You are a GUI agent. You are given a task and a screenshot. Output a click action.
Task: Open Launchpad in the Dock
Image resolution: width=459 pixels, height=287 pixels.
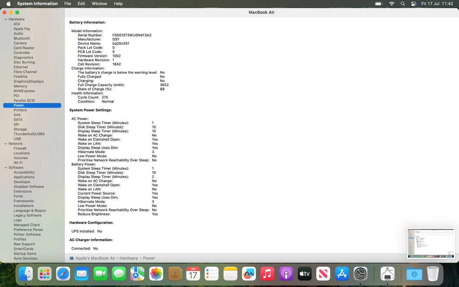click(x=44, y=273)
